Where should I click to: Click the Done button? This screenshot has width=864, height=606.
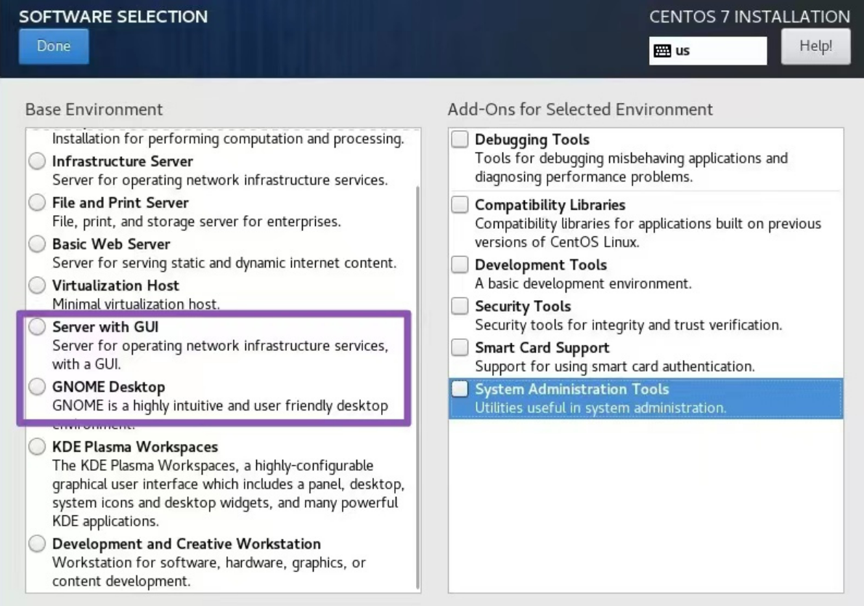click(x=53, y=45)
